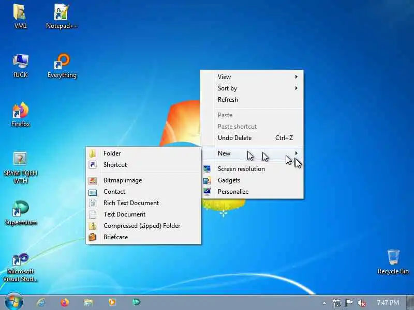Create a new Rich Text Document
The image size is (414, 310).
click(143, 203)
